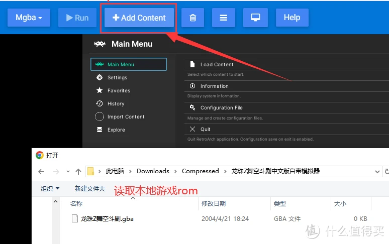Viewport: 389px width, 244px height.
Task: Open the recent locations chevron in the file dialog
Action: pyautogui.click(x=68, y=171)
